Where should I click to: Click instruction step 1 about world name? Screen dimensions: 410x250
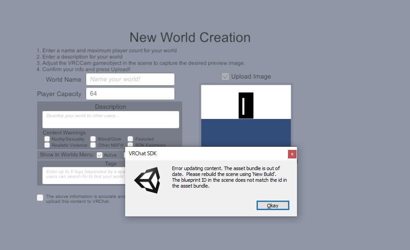tap(107, 50)
